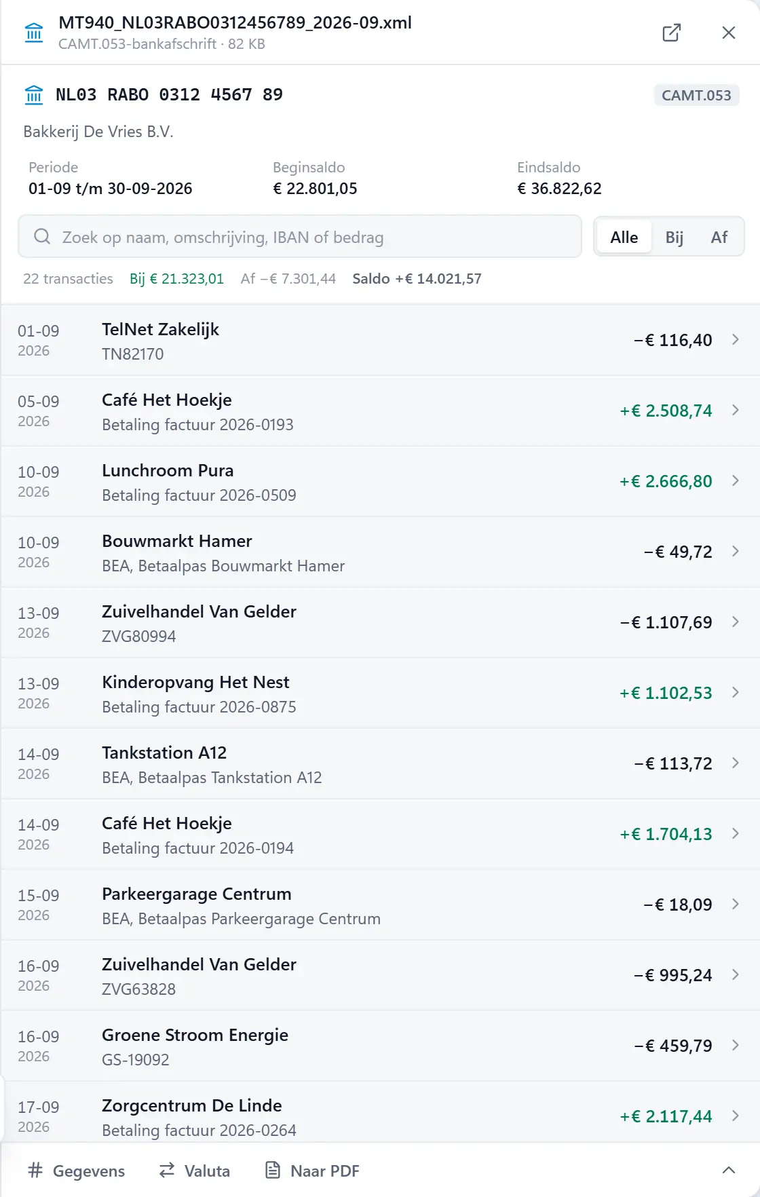Click the period 01-09 t/m 30-09-2026
Viewport: 760px width, 1197px height.
tap(111, 189)
